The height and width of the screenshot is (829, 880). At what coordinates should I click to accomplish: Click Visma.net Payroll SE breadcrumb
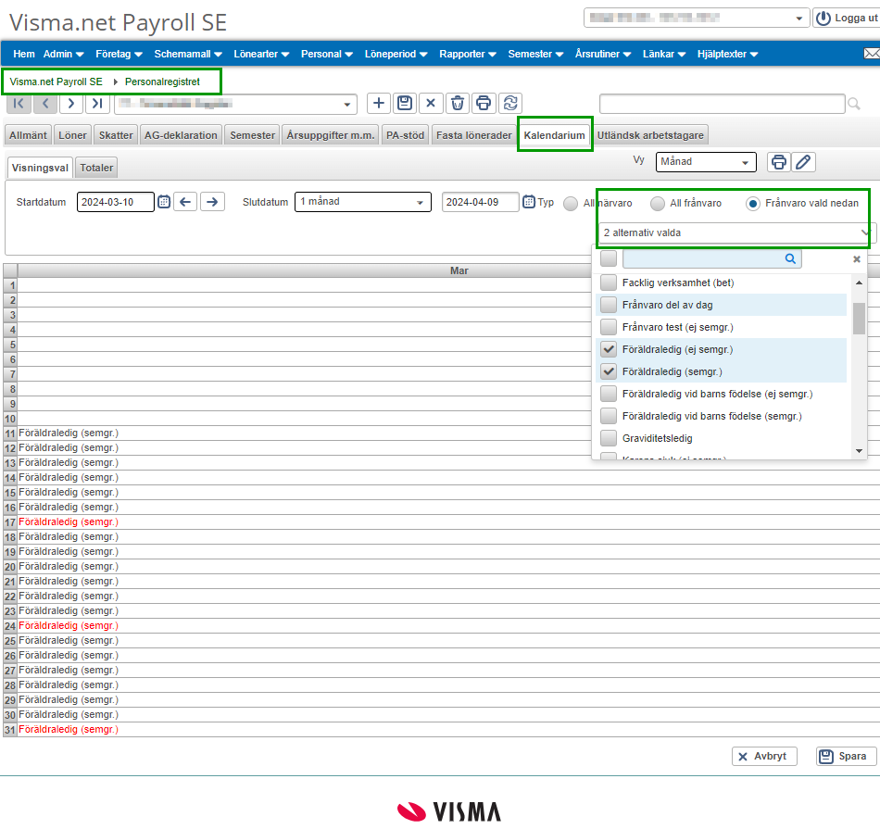click(x=57, y=82)
